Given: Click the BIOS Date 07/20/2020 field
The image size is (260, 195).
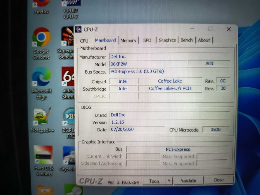Looking at the screenshot, I should [137, 129].
